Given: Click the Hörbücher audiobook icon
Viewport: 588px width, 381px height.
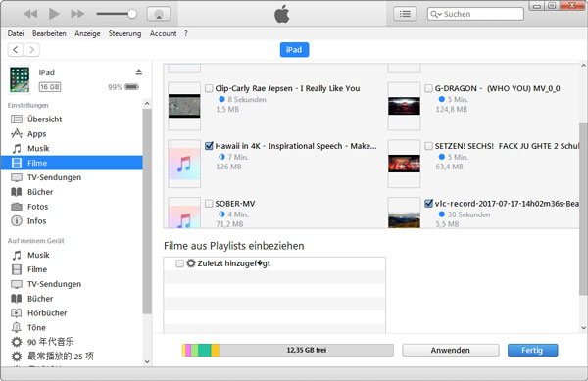Looking at the screenshot, I should click(16, 312).
